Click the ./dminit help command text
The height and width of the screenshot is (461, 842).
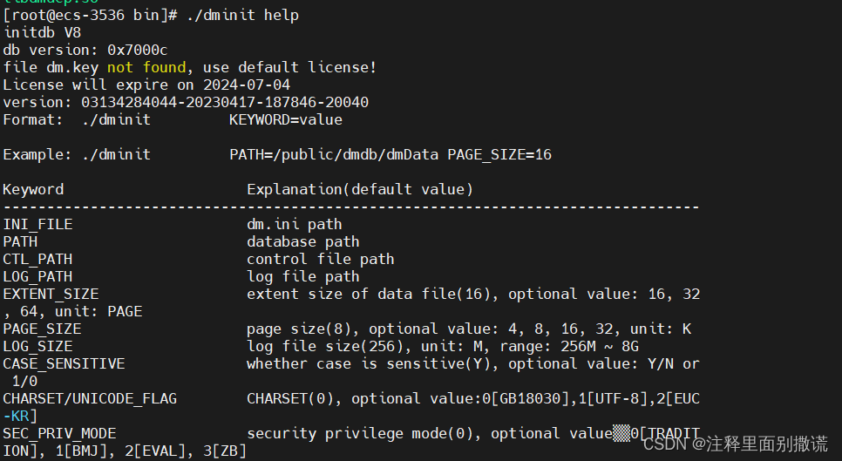tap(242, 15)
